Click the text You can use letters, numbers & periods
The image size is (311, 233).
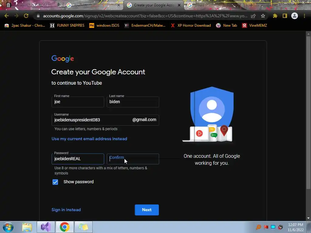point(86,129)
